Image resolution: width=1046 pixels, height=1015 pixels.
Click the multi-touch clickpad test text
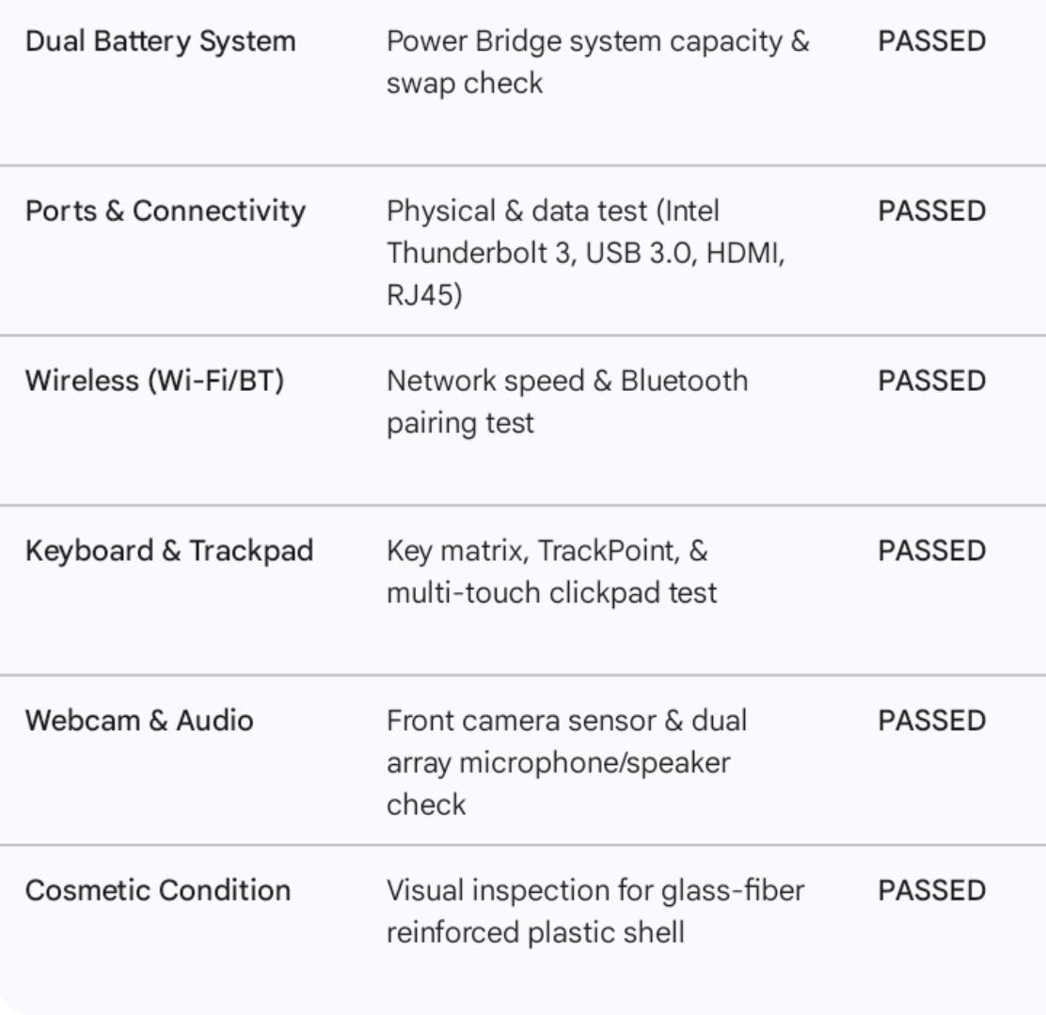tap(551, 593)
